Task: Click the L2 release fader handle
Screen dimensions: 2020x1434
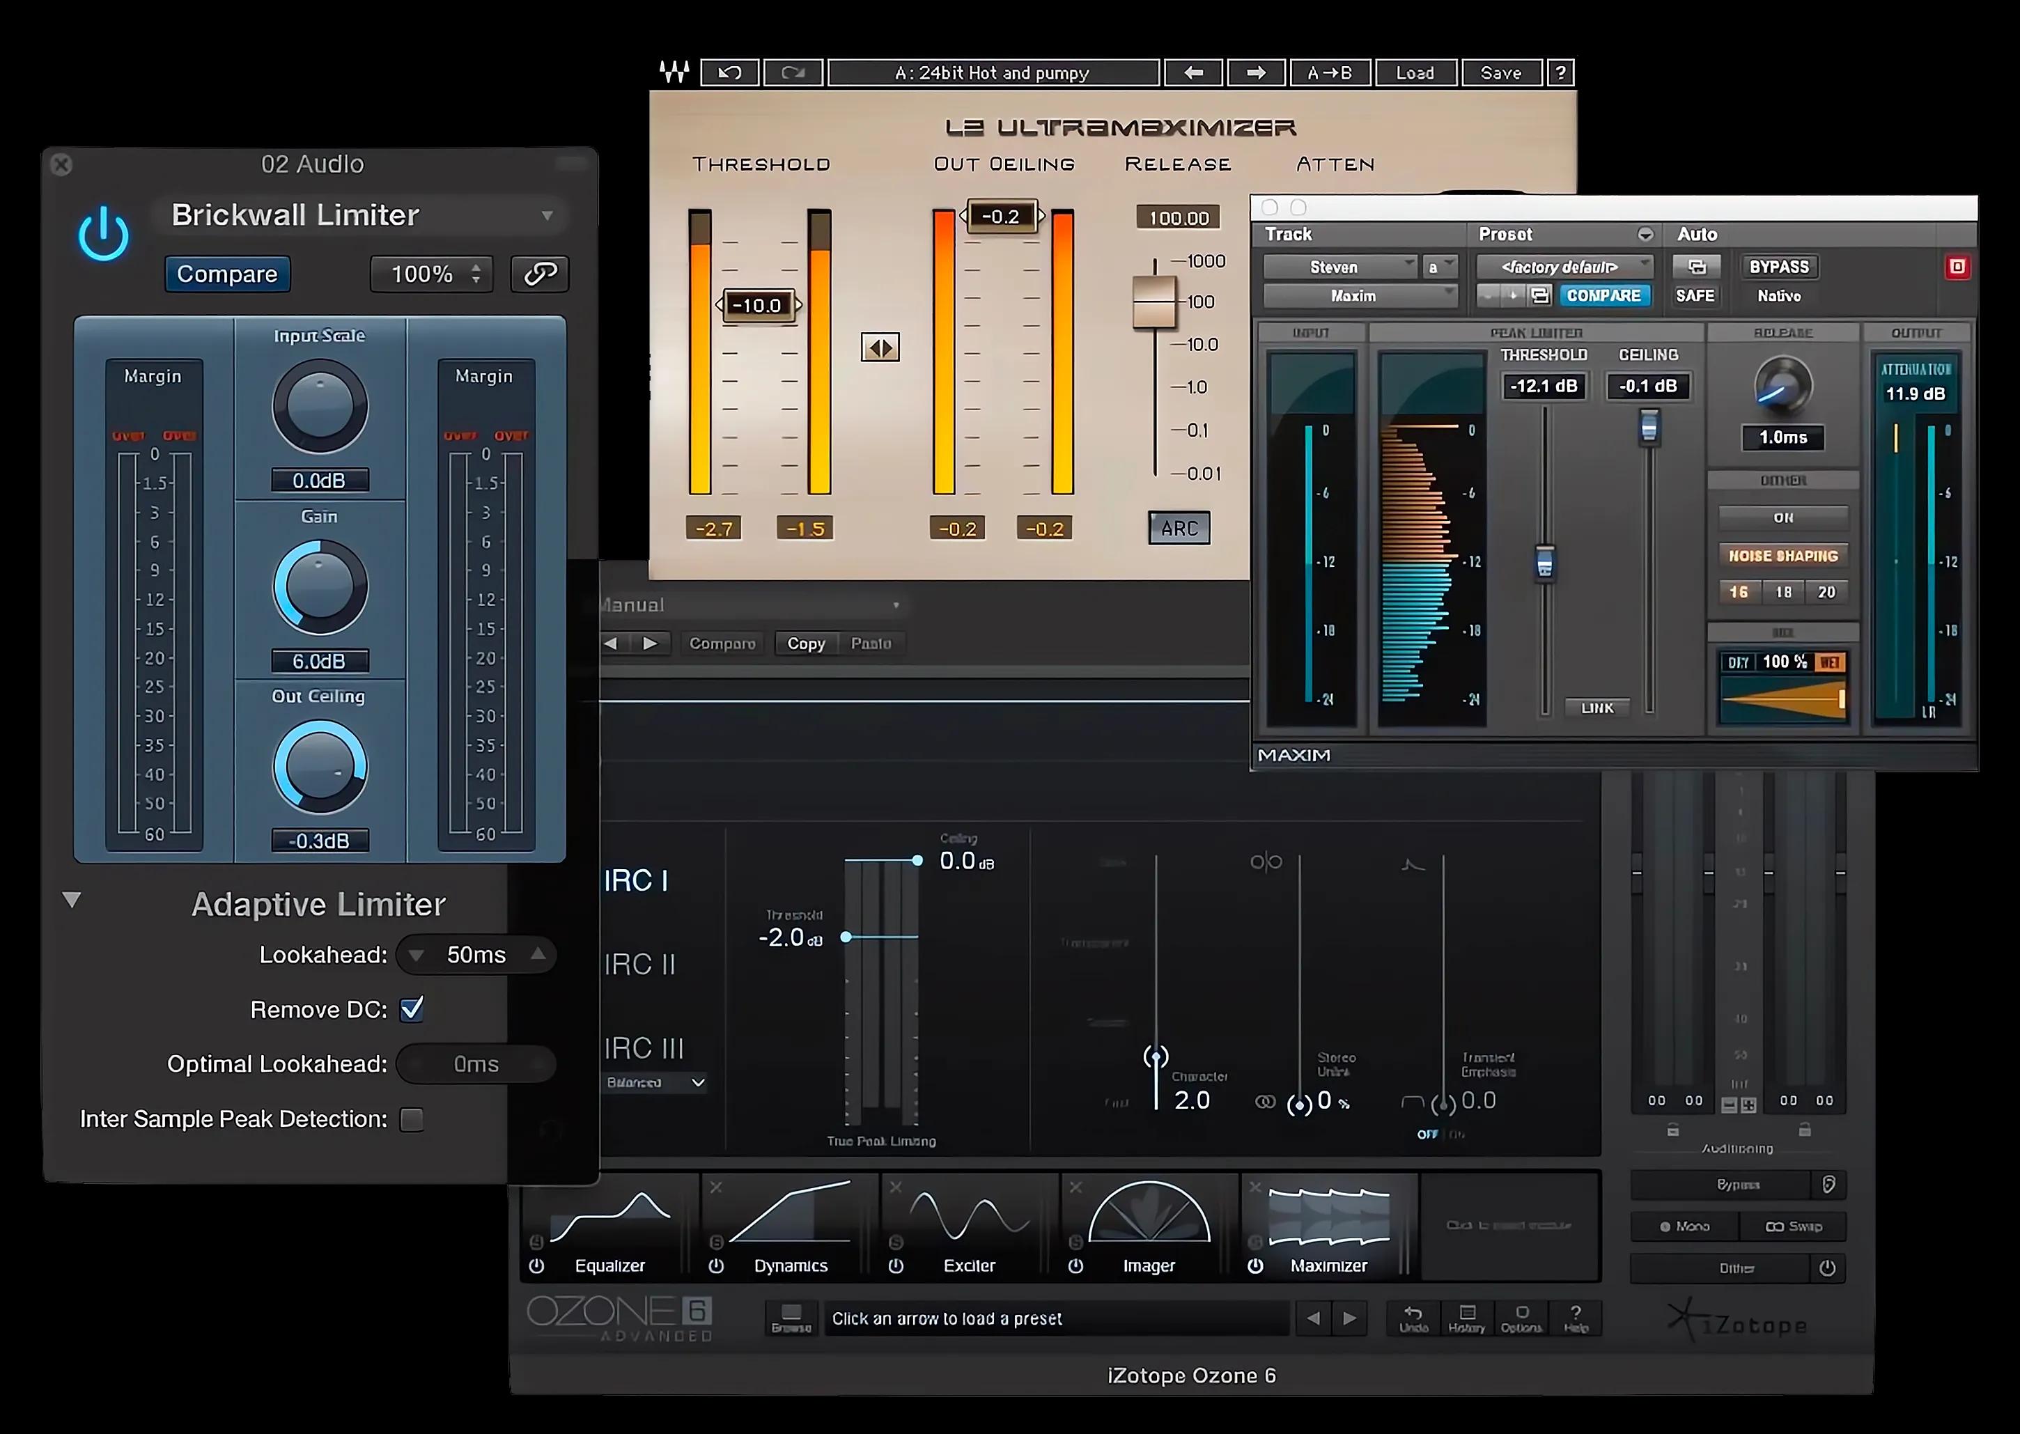Action: coord(1154,302)
